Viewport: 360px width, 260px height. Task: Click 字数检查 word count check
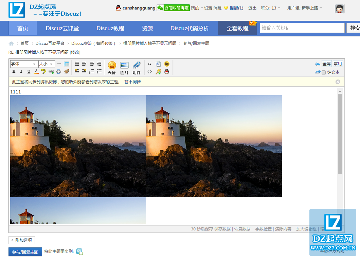(263, 229)
